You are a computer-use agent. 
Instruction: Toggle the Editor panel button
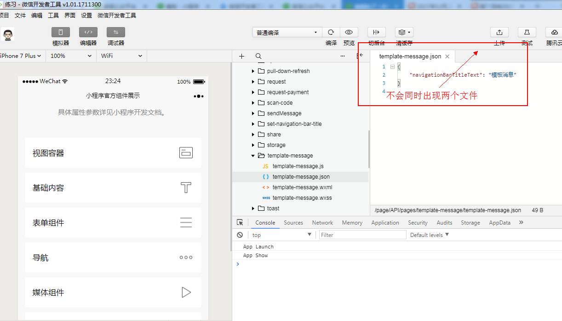(x=88, y=32)
